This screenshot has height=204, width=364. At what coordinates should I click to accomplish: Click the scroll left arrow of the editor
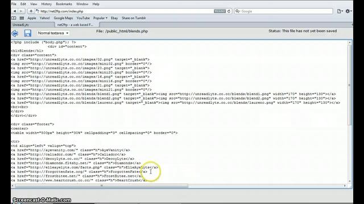(13, 185)
